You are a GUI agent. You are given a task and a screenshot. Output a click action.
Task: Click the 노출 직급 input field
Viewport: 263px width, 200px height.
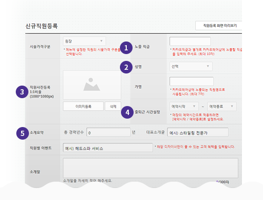tap(190, 41)
